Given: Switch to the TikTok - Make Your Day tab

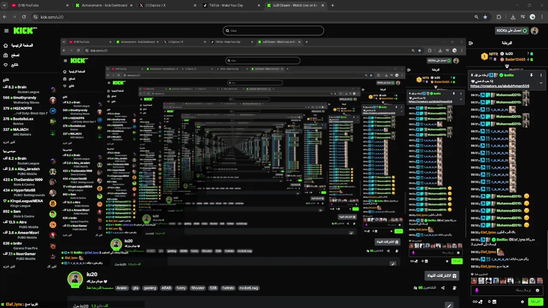Looking at the screenshot, I should [232, 5].
